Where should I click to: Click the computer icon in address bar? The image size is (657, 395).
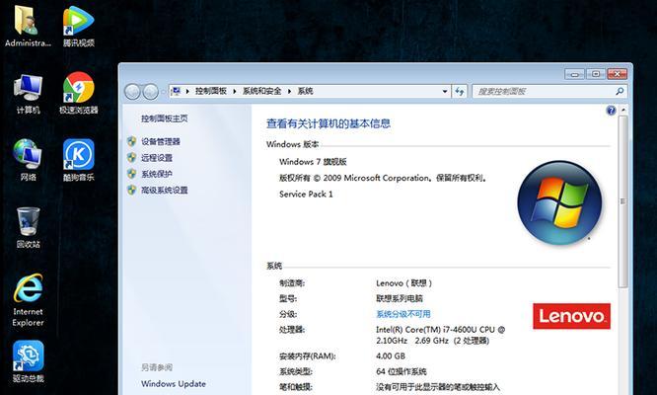click(176, 91)
